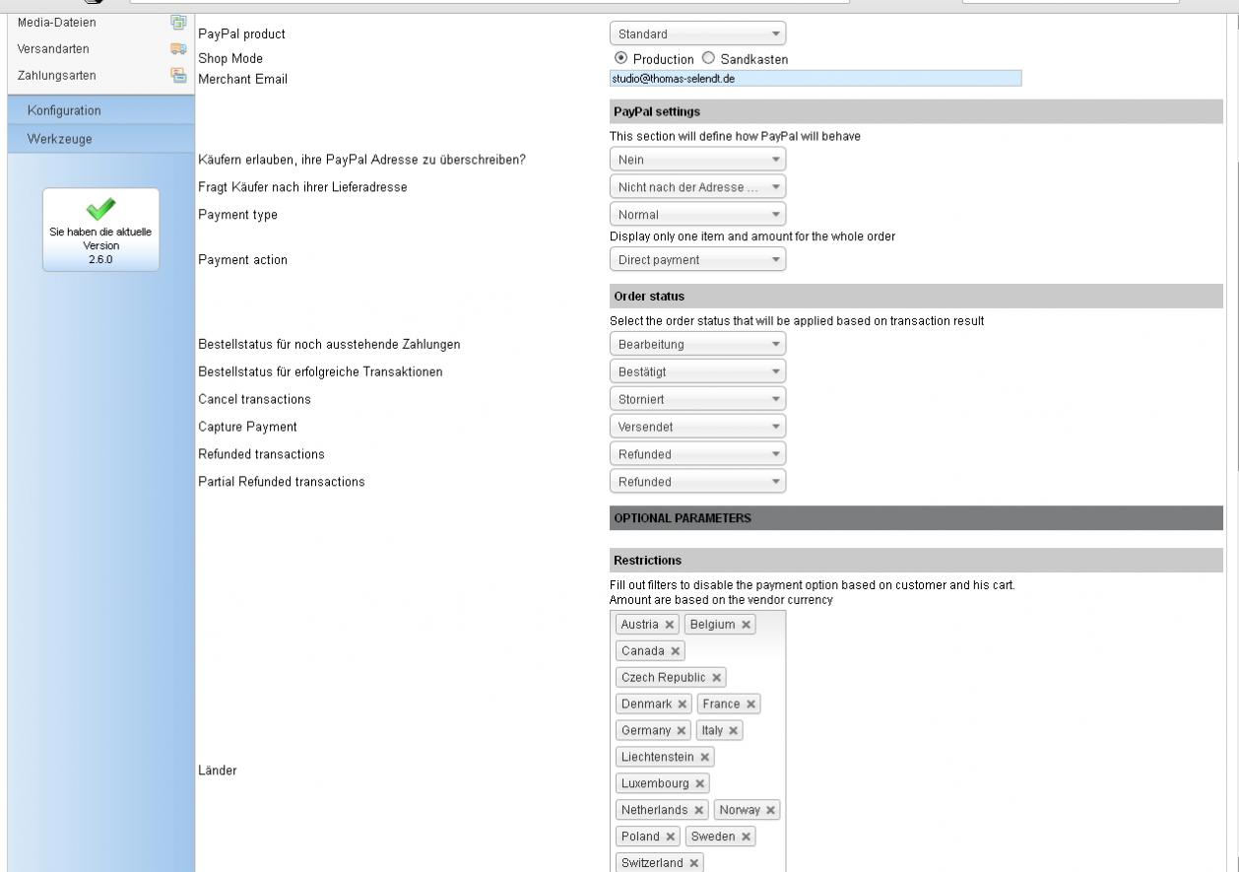
Task: Click the Zahlungsarten payment icon
Action: click(178, 75)
